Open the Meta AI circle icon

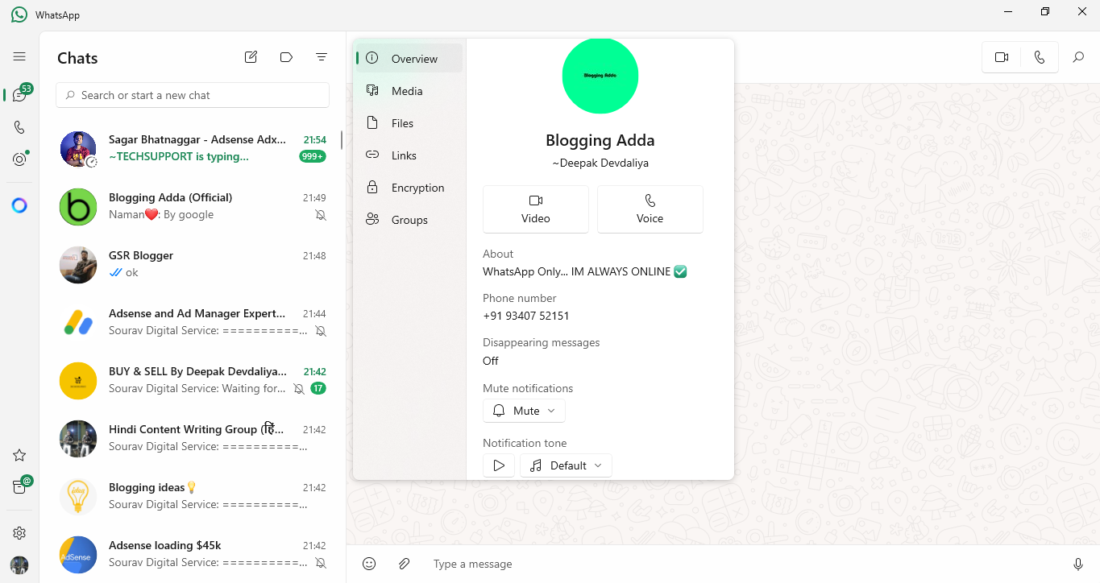click(19, 205)
